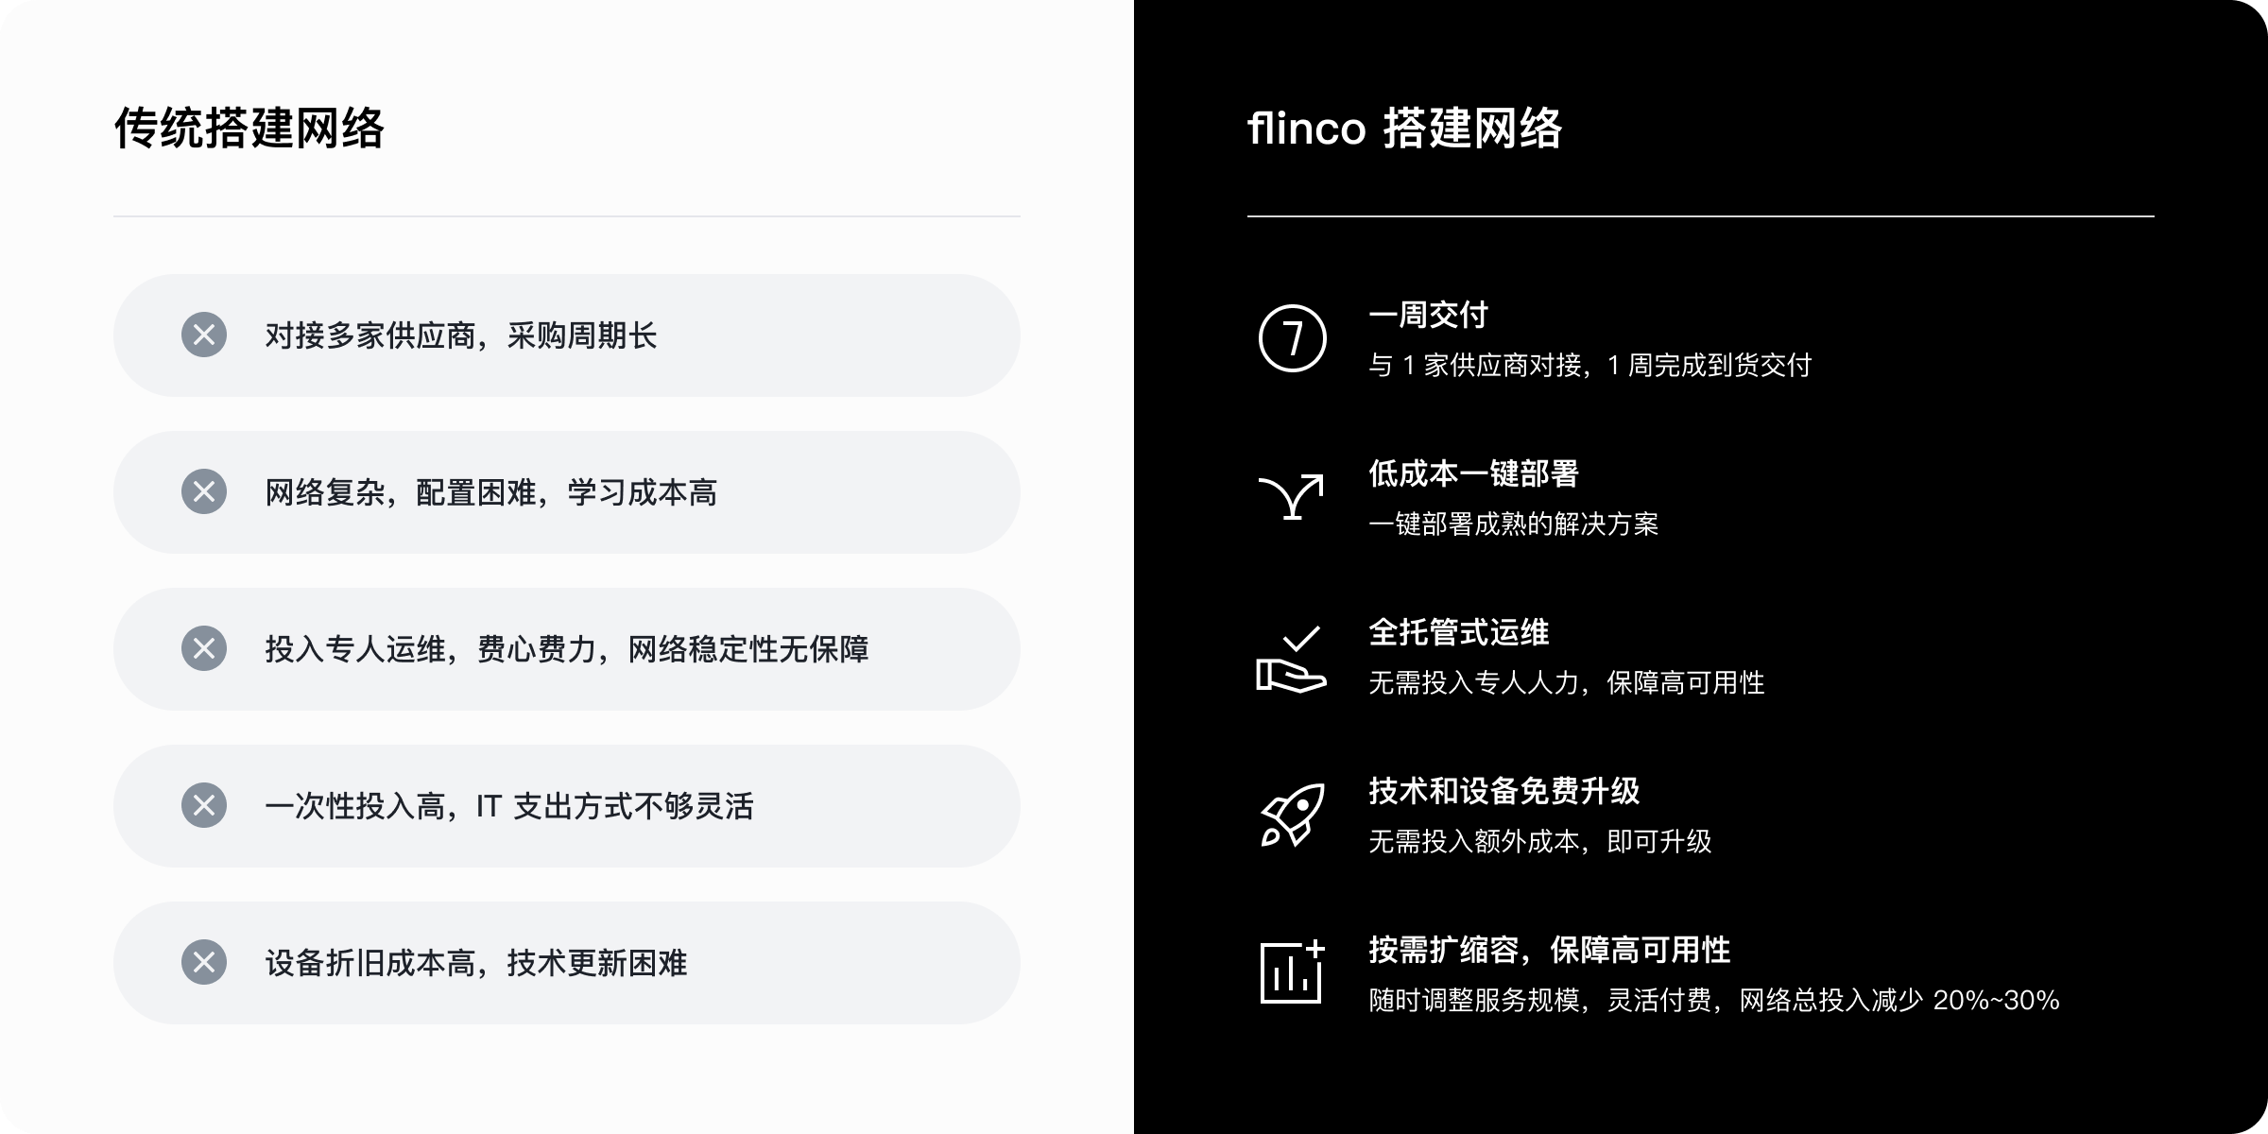Click the X icon beside 一次性投入高
The height and width of the screenshot is (1134, 2268).
click(x=204, y=806)
